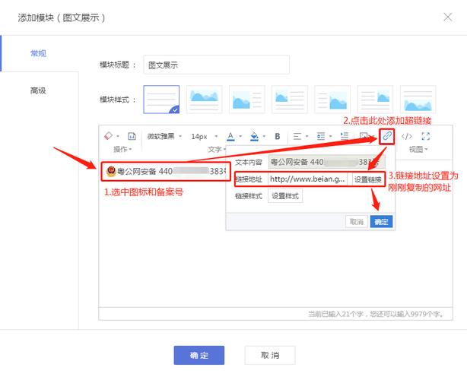The height and width of the screenshot is (380, 467).
Task: Click the 取 消 dialog button
Action: [270, 355]
